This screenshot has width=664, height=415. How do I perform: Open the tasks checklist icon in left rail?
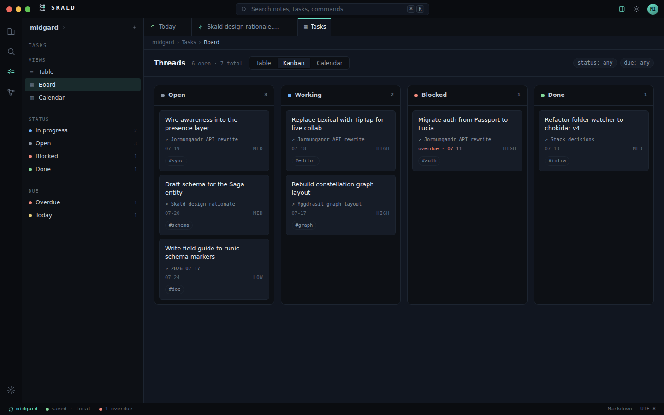pos(11,71)
